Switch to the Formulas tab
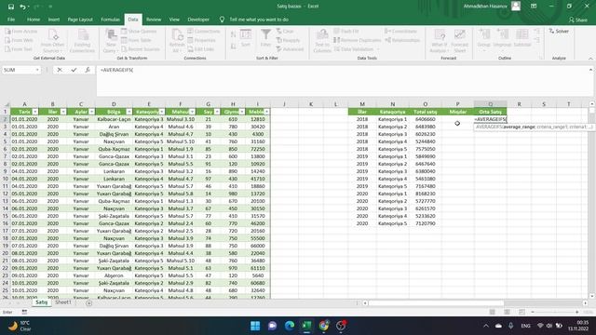Screen dimensions: 596x335 point(110,20)
